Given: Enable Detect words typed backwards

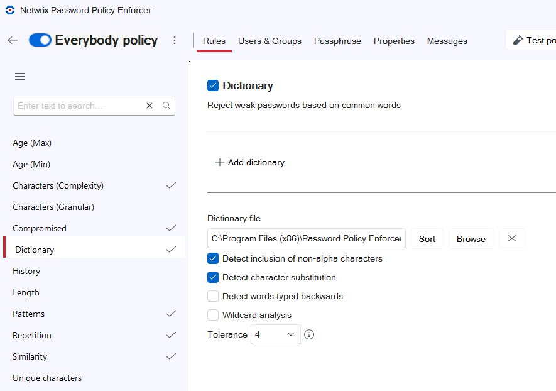Looking at the screenshot, I should [213, 296].
